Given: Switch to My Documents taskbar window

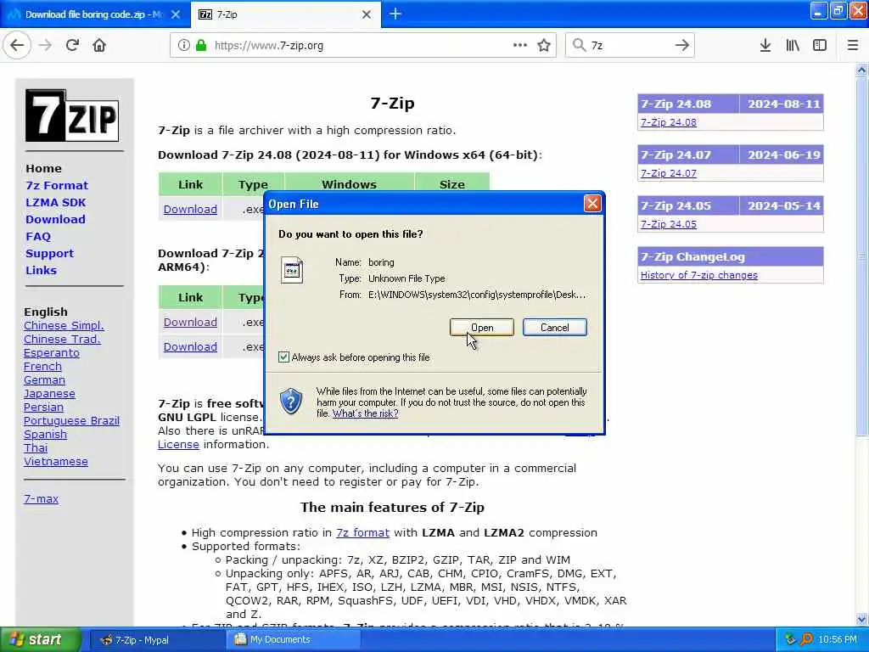Looking at the screenshot, I should (294, 639).
